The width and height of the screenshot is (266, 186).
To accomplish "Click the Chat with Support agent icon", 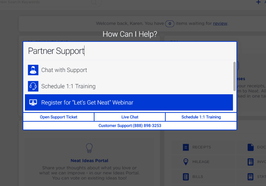I will pyautogui.click(x=33, y=70).
